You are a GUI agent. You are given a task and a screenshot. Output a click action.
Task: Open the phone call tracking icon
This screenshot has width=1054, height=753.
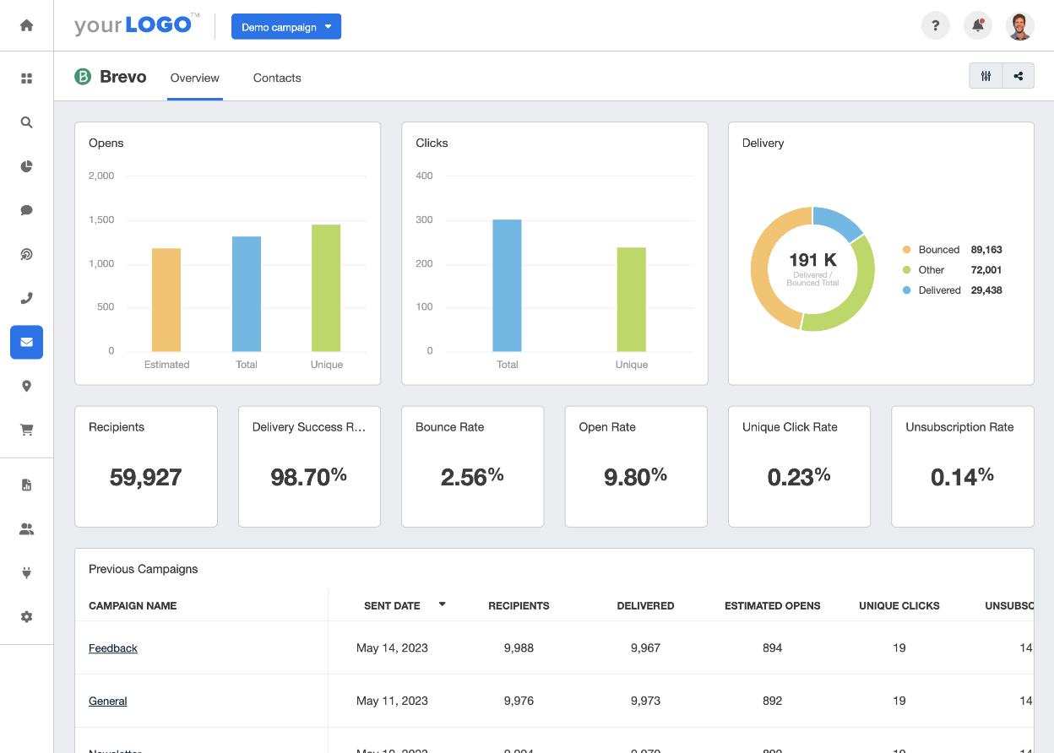pos(26,298)
